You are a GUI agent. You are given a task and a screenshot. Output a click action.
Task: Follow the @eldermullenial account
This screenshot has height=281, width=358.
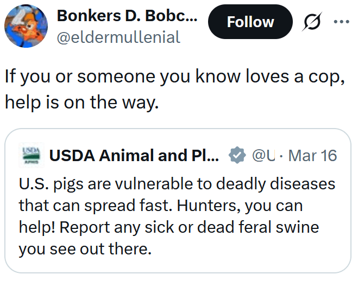click(250, 22)
